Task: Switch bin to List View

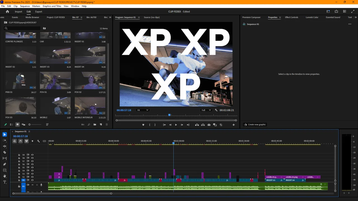Action: coord(11,125)
